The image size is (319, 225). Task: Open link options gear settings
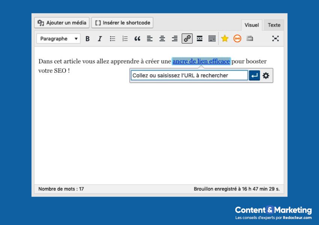[x=266, y=76]
